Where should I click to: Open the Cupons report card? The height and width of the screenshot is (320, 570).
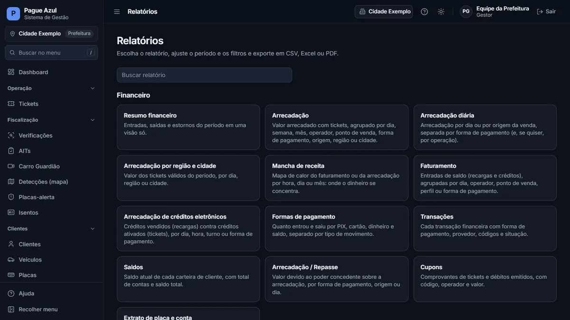(485, 279)
